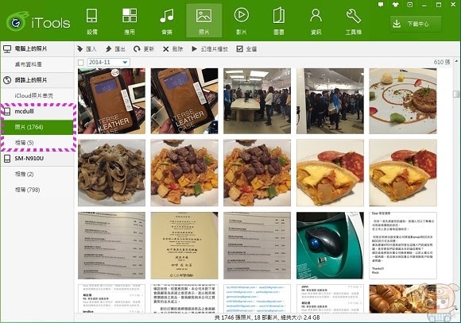461x323 pixels.
Task: Select the trackball mouse photo thumbnail
Action: click(330, 245)
